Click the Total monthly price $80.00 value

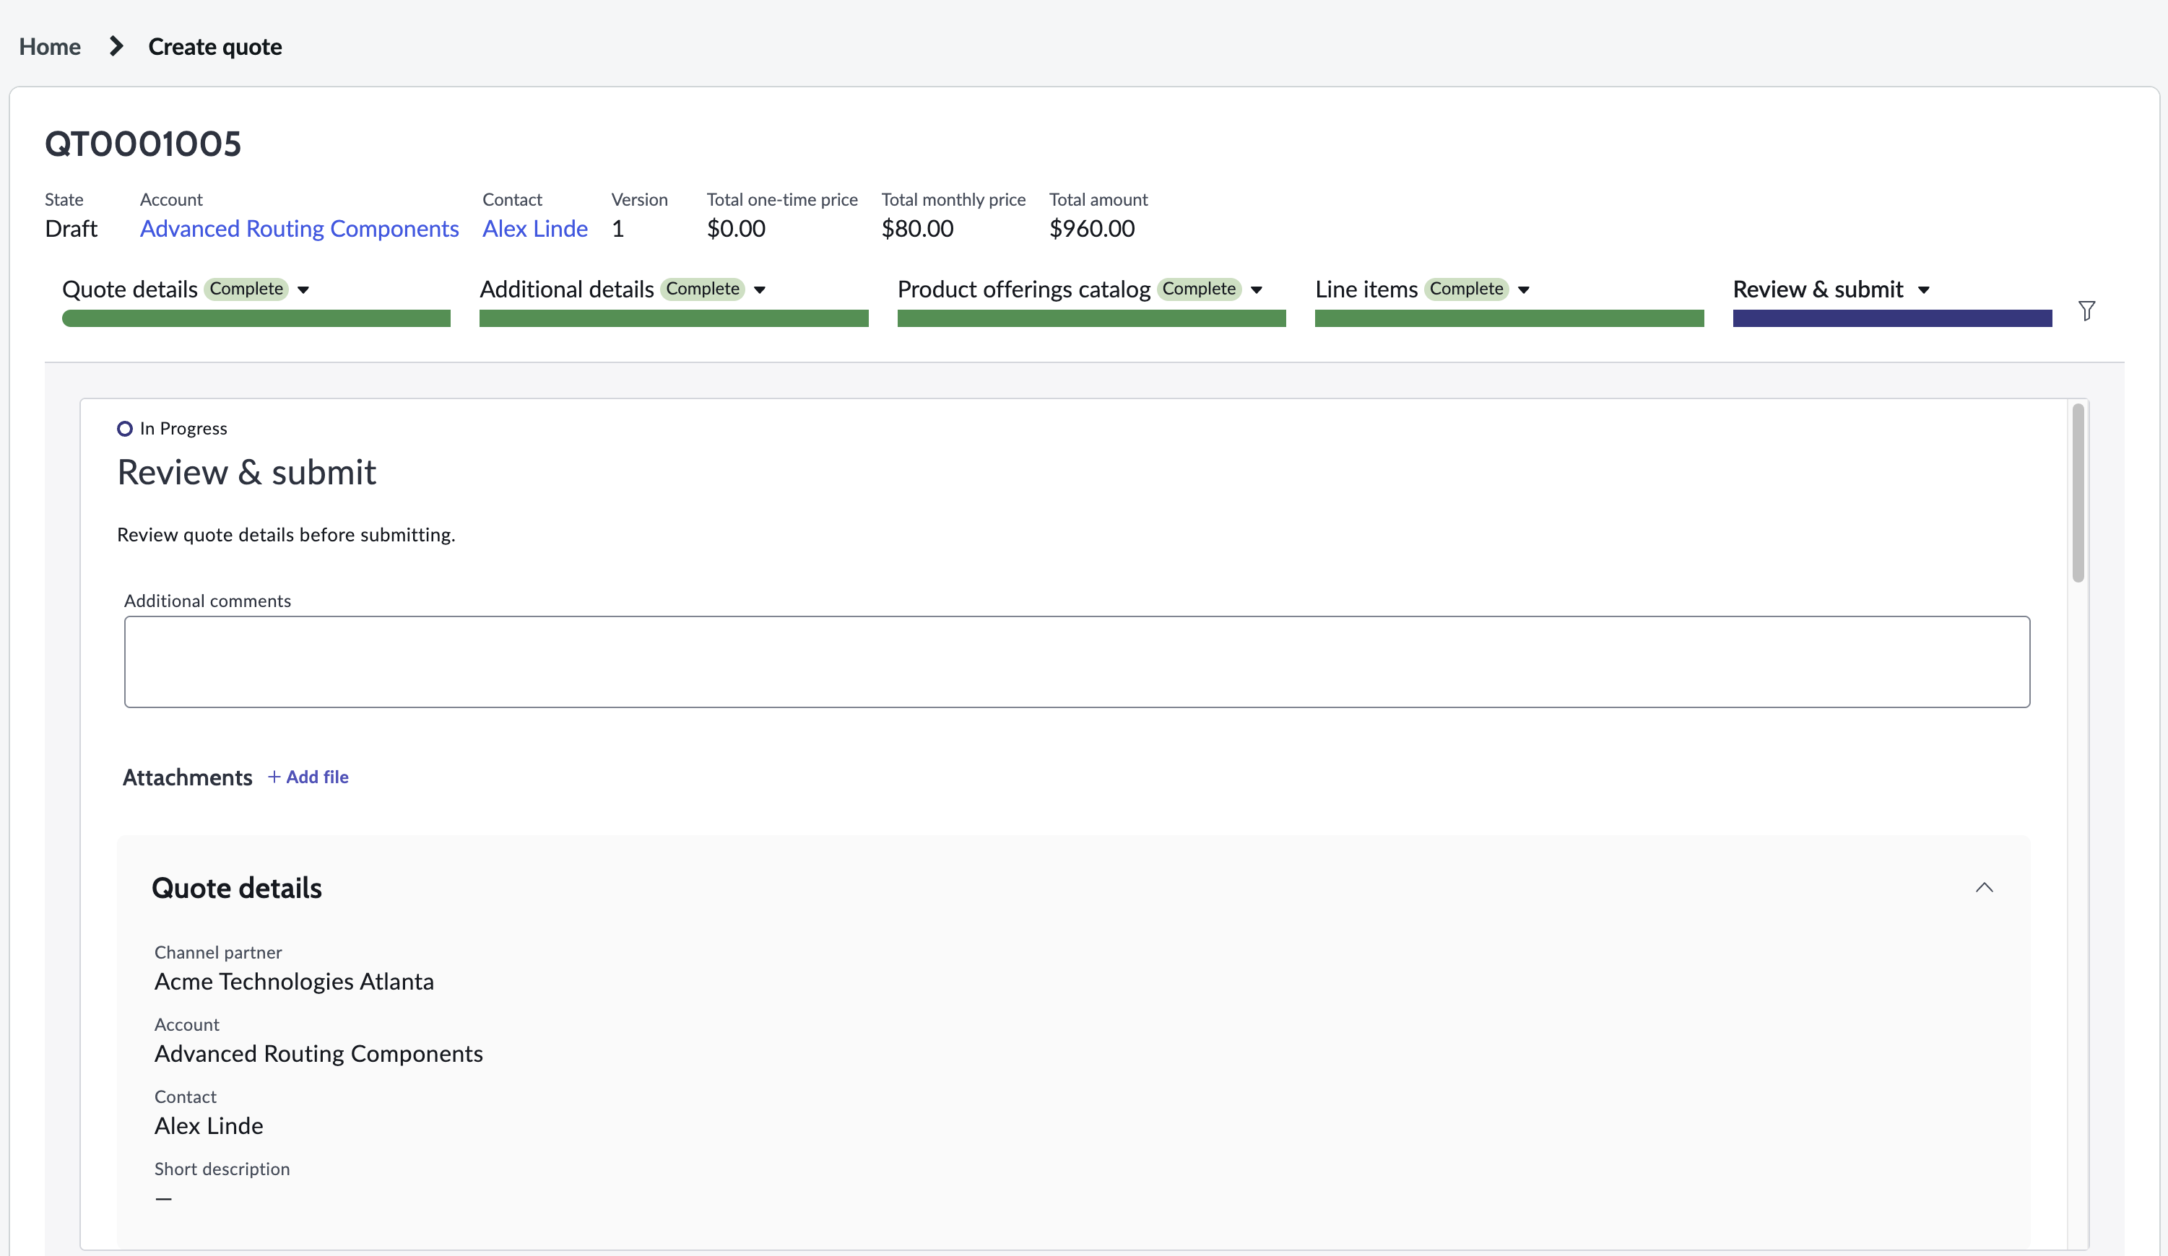point(917,229)
